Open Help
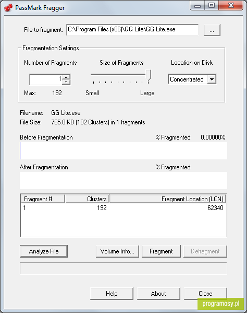247x313 pixels. coord(112,294)
